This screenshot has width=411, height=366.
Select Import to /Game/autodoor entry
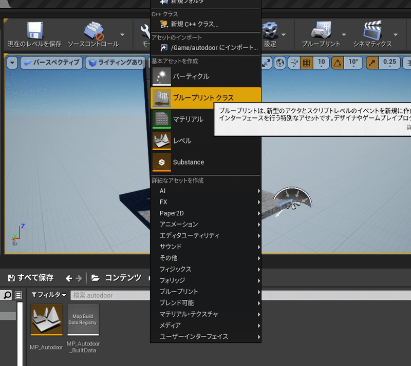coord(206,48)
